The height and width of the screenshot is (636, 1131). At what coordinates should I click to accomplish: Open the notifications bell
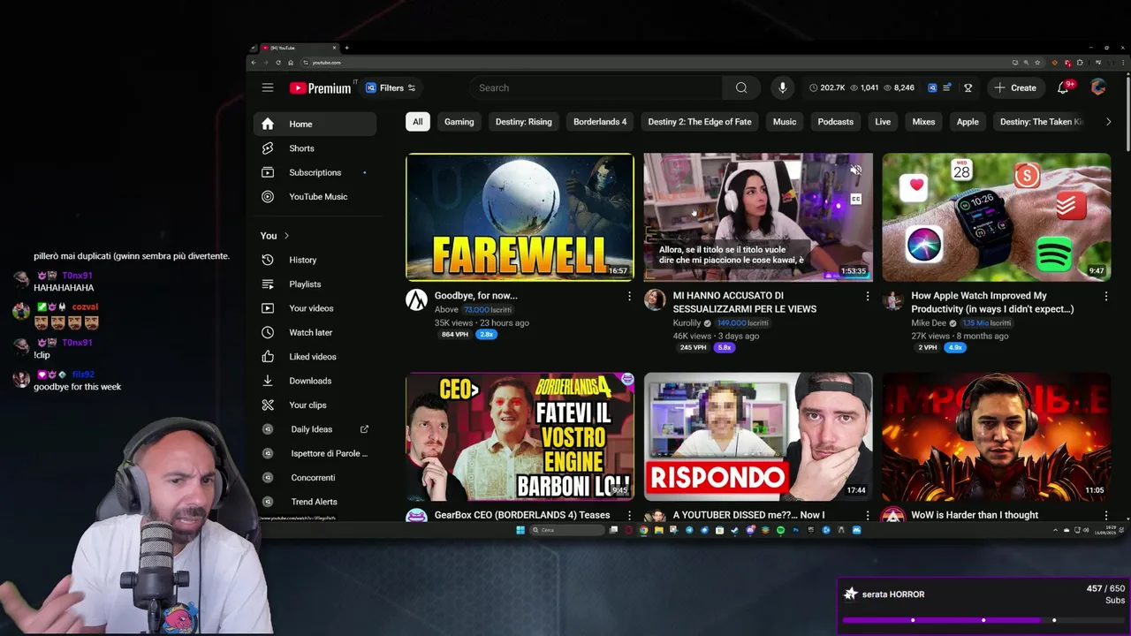1064,87
